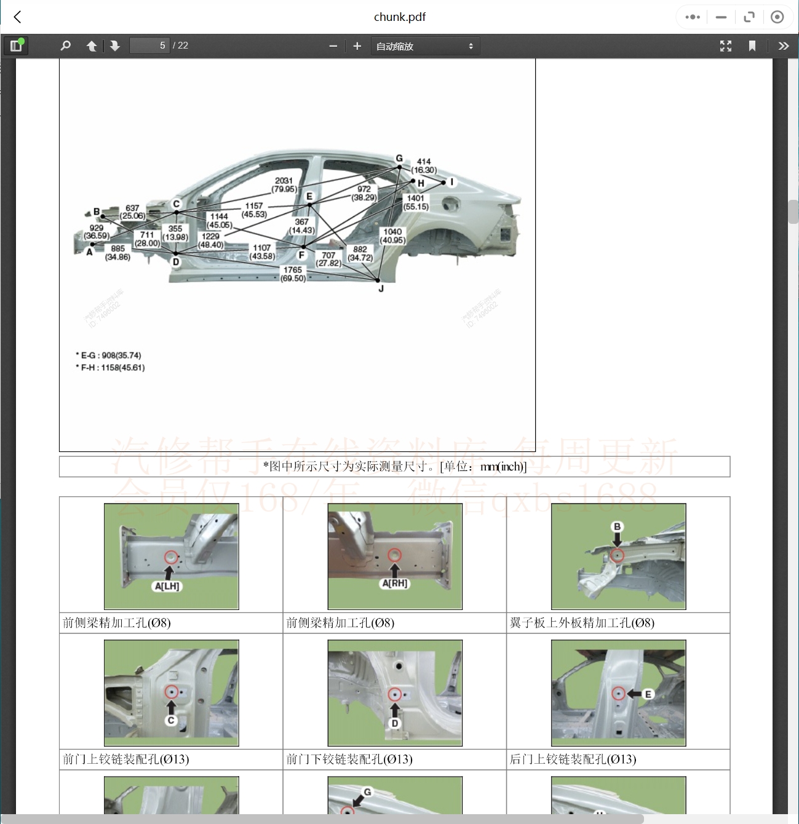Zoom out of the document
799x824 pixels.
(333, 46)
